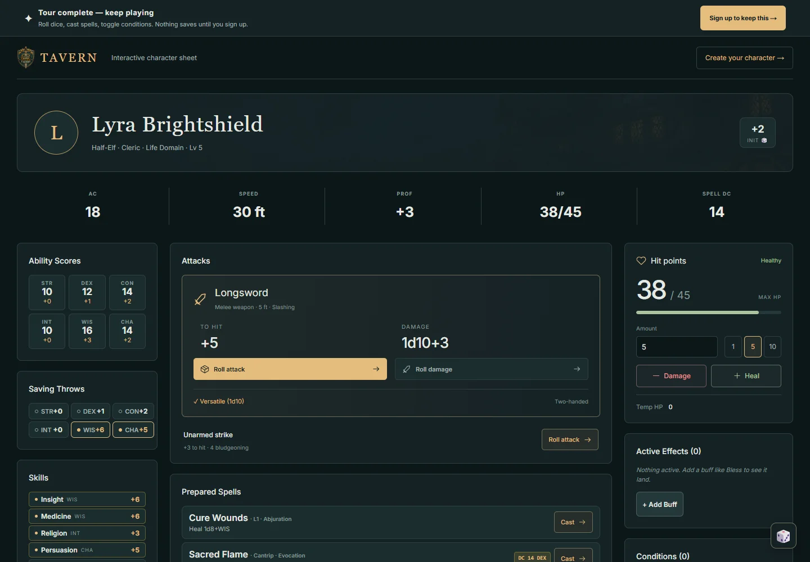Toggle WIS+6 saving throw
810x562 pixels.
pyautogui.click(x=91, y=430)
